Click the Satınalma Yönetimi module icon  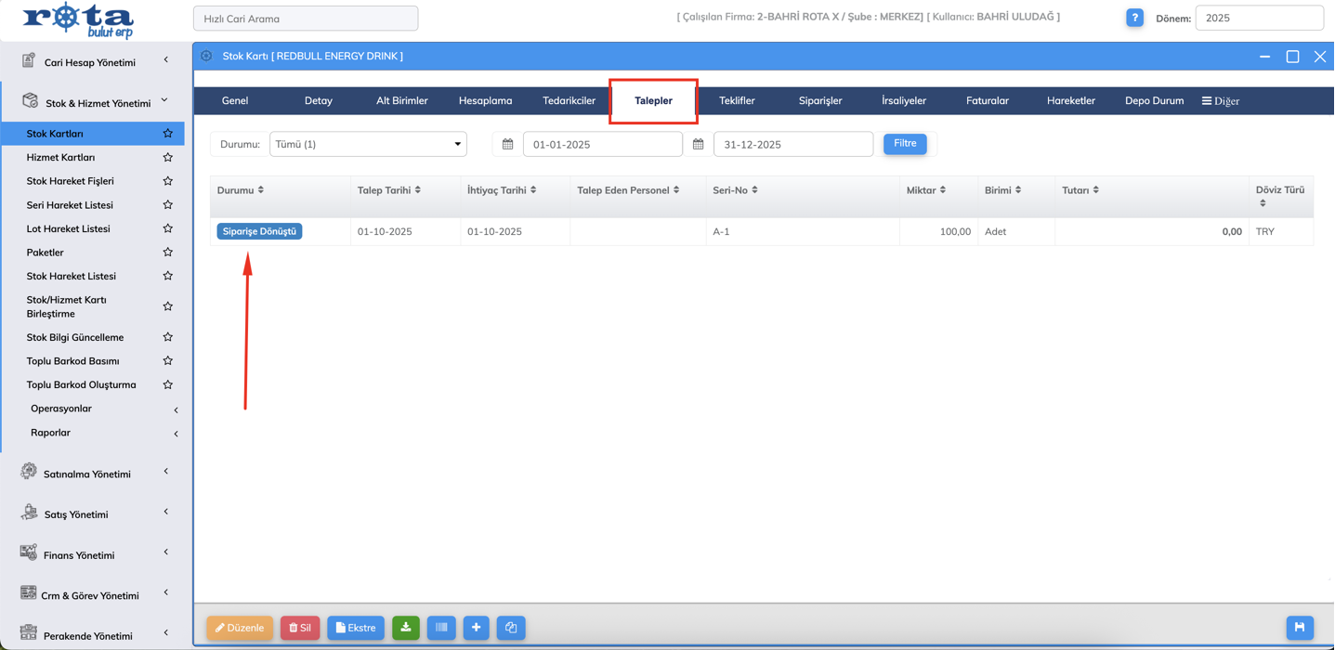pos(29,473)
